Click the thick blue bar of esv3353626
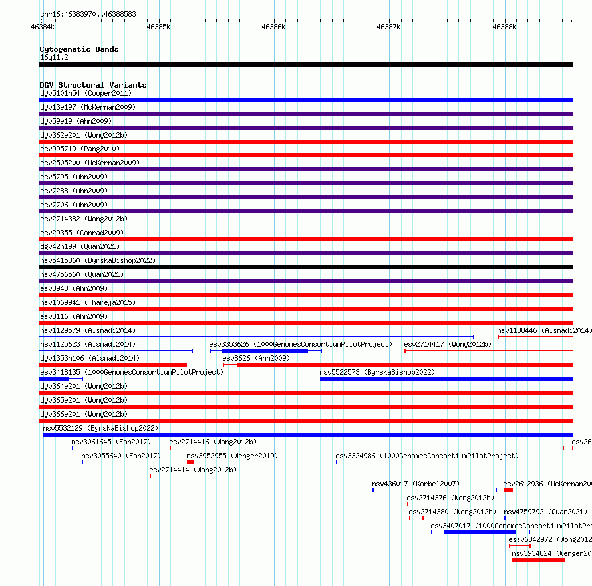This screenshot has width=592, height=586. pos(265,351)
